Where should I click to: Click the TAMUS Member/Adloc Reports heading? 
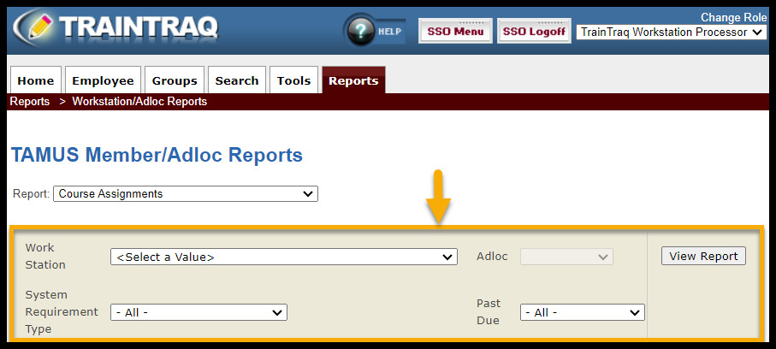157,155
